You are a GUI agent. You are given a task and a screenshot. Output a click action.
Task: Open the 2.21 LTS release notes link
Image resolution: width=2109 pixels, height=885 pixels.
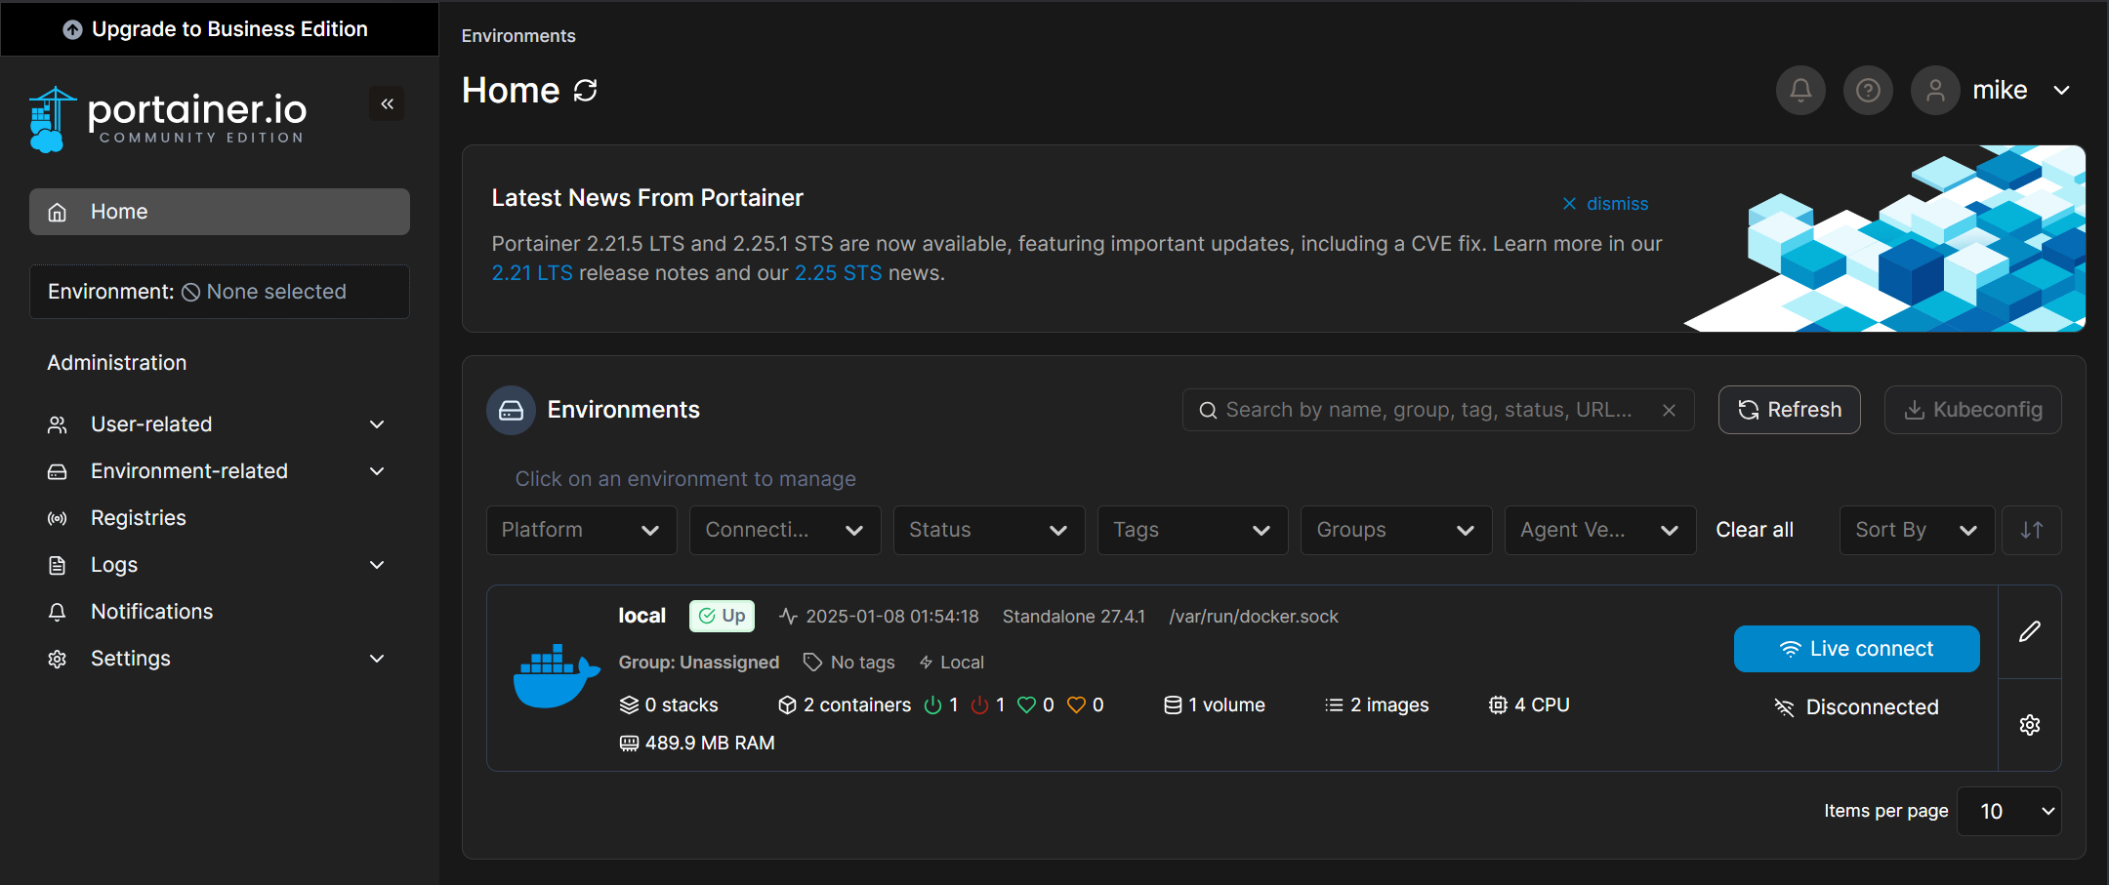pyautogui.click(x=532, y=273)
